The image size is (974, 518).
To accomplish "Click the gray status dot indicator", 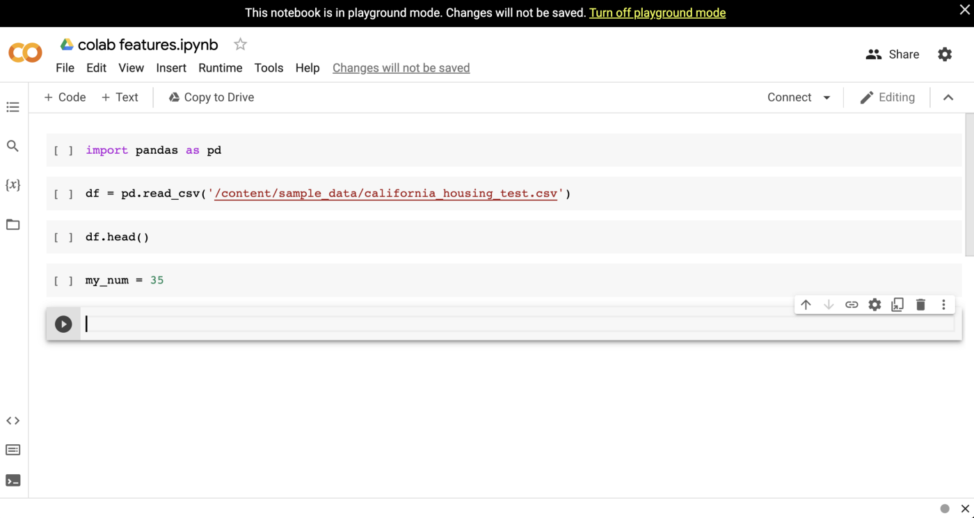I will click(945, 509).
